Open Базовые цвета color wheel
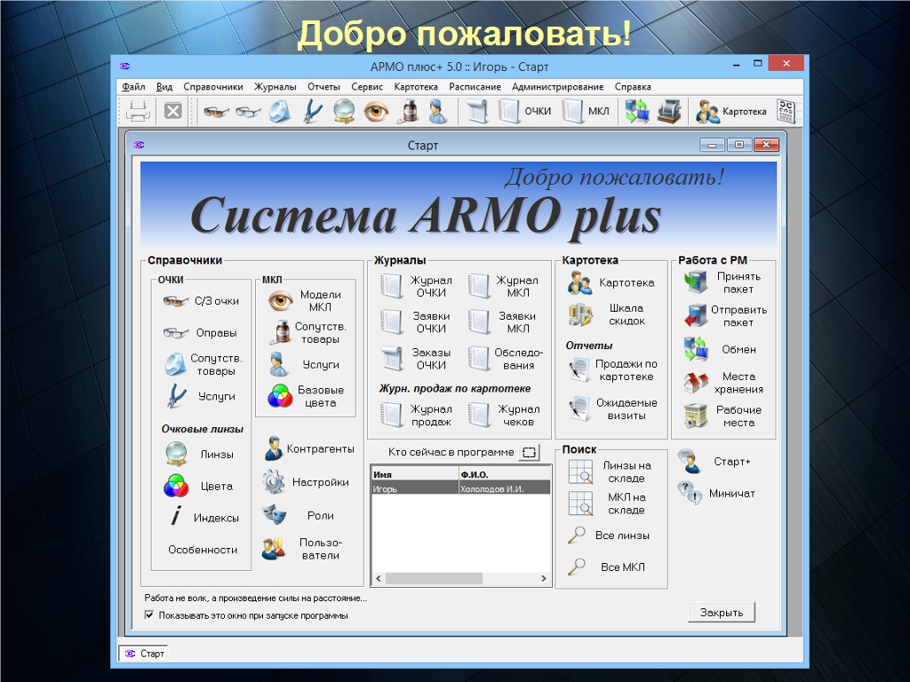Viewport: 910px width, 682px height. 281,396
